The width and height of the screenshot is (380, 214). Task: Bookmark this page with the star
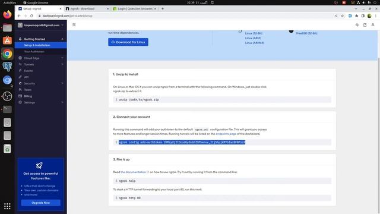point(342,16)
